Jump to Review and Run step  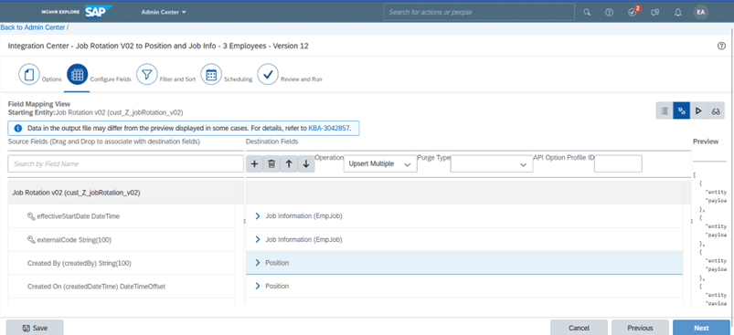pos(268,75)
